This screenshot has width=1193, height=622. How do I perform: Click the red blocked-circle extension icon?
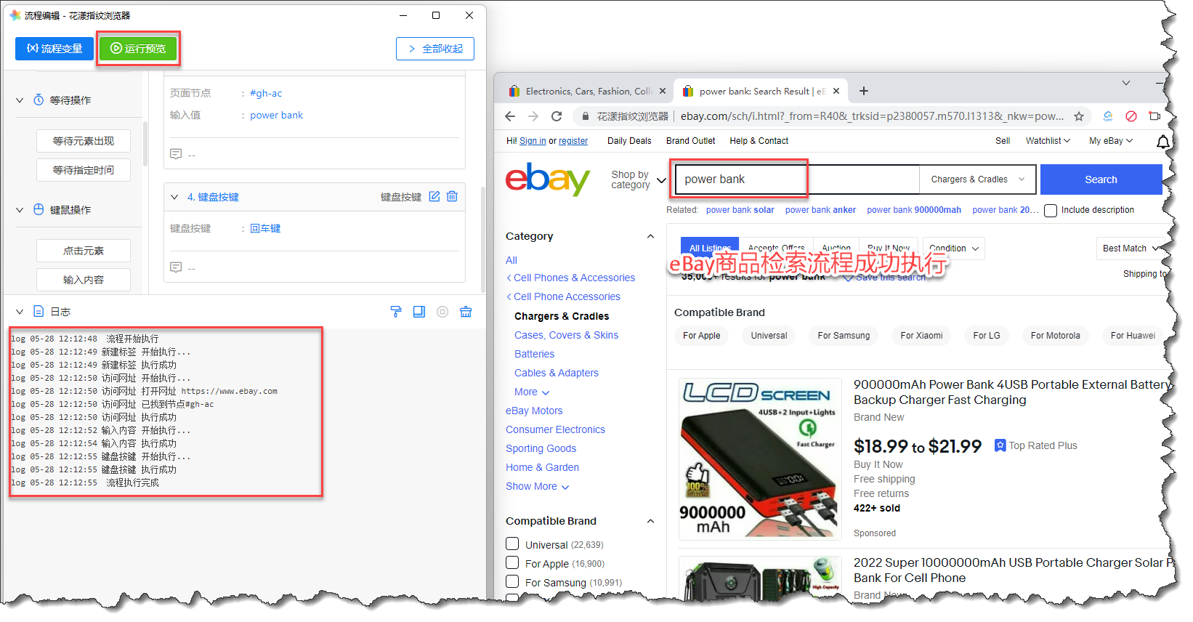[1131, 116]
